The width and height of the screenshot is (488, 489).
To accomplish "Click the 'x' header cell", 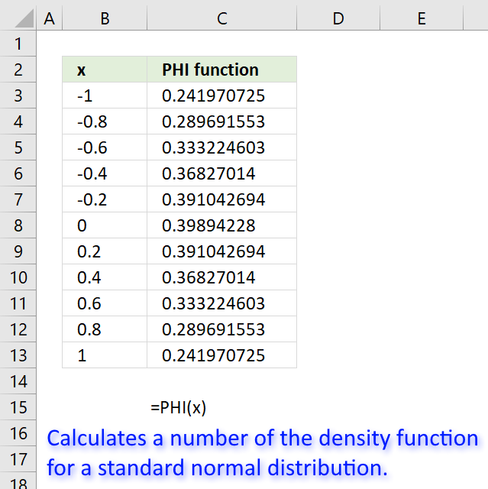I will tap(105, 70).
